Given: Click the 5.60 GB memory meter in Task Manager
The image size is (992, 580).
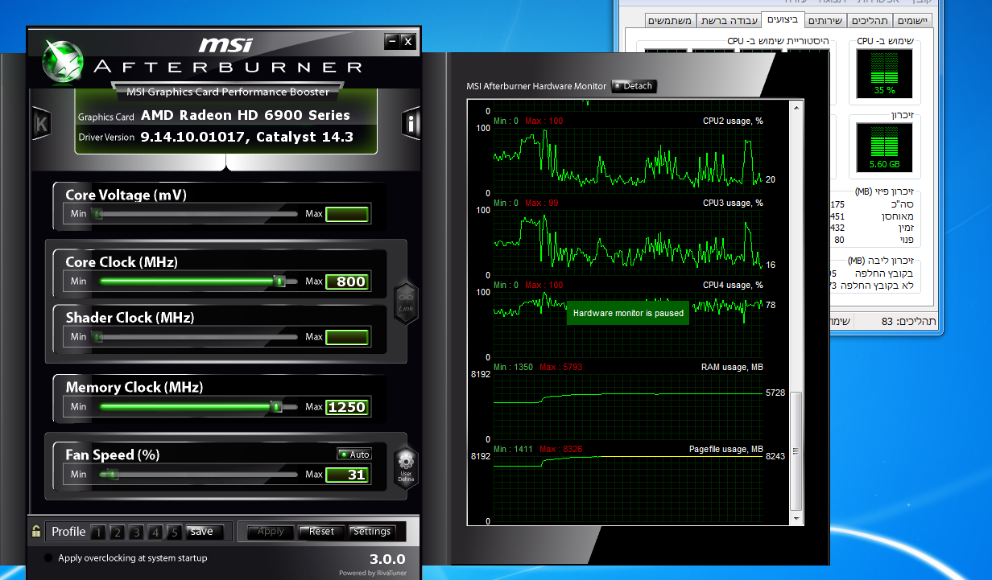Looking at the screenshot, I should pyautogui.click(x=884, y=148).
